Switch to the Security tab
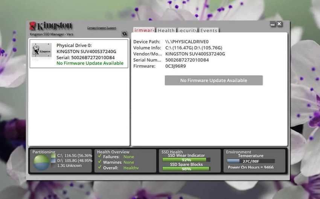The height and width of the screenshot is (199, 320). click(187, 30)
